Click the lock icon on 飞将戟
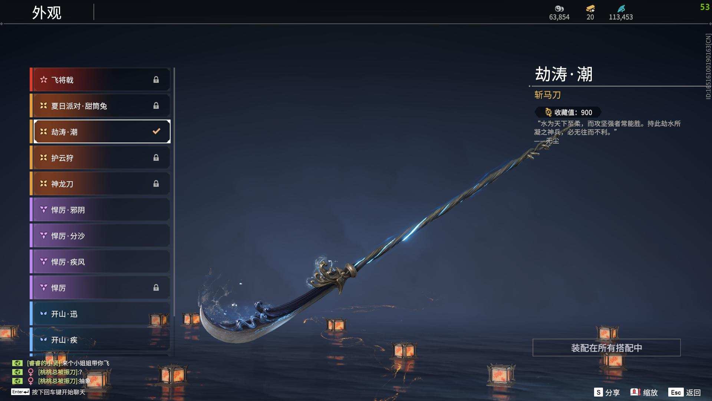 point(156,80)
